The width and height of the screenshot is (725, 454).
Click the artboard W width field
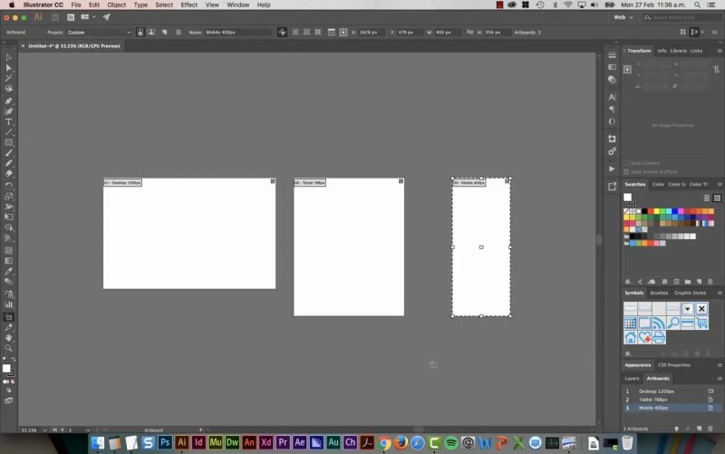447,33
